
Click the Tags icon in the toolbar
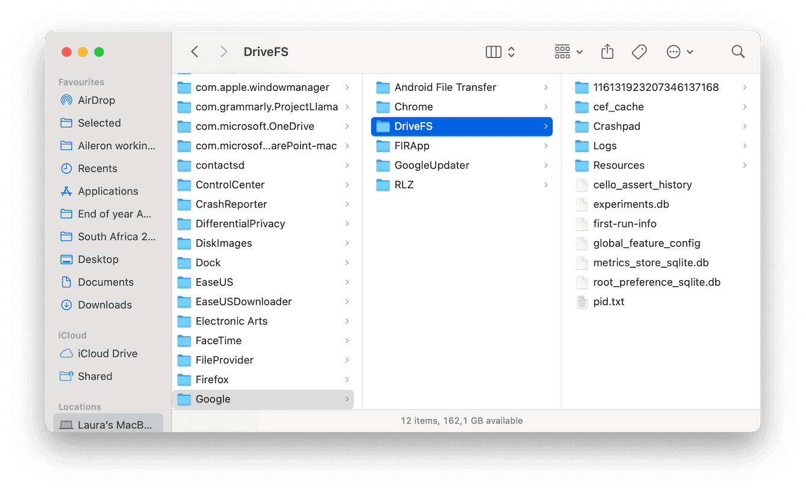point(639,52)
